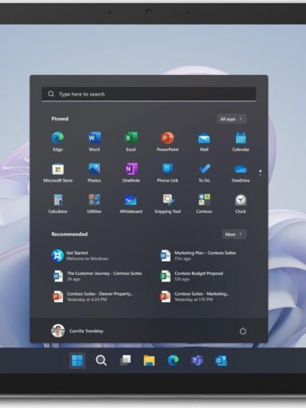Open OneDrive pinned app
Screen dimensions: 306x408
coord(241,173)
